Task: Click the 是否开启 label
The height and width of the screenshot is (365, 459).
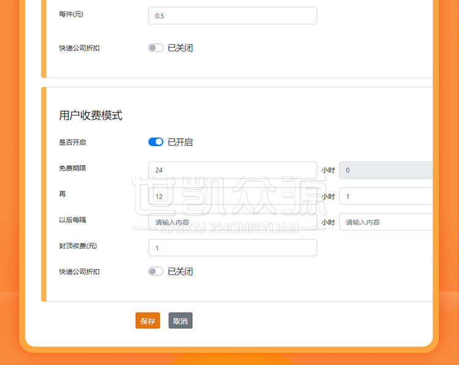Action: (73, 142)
